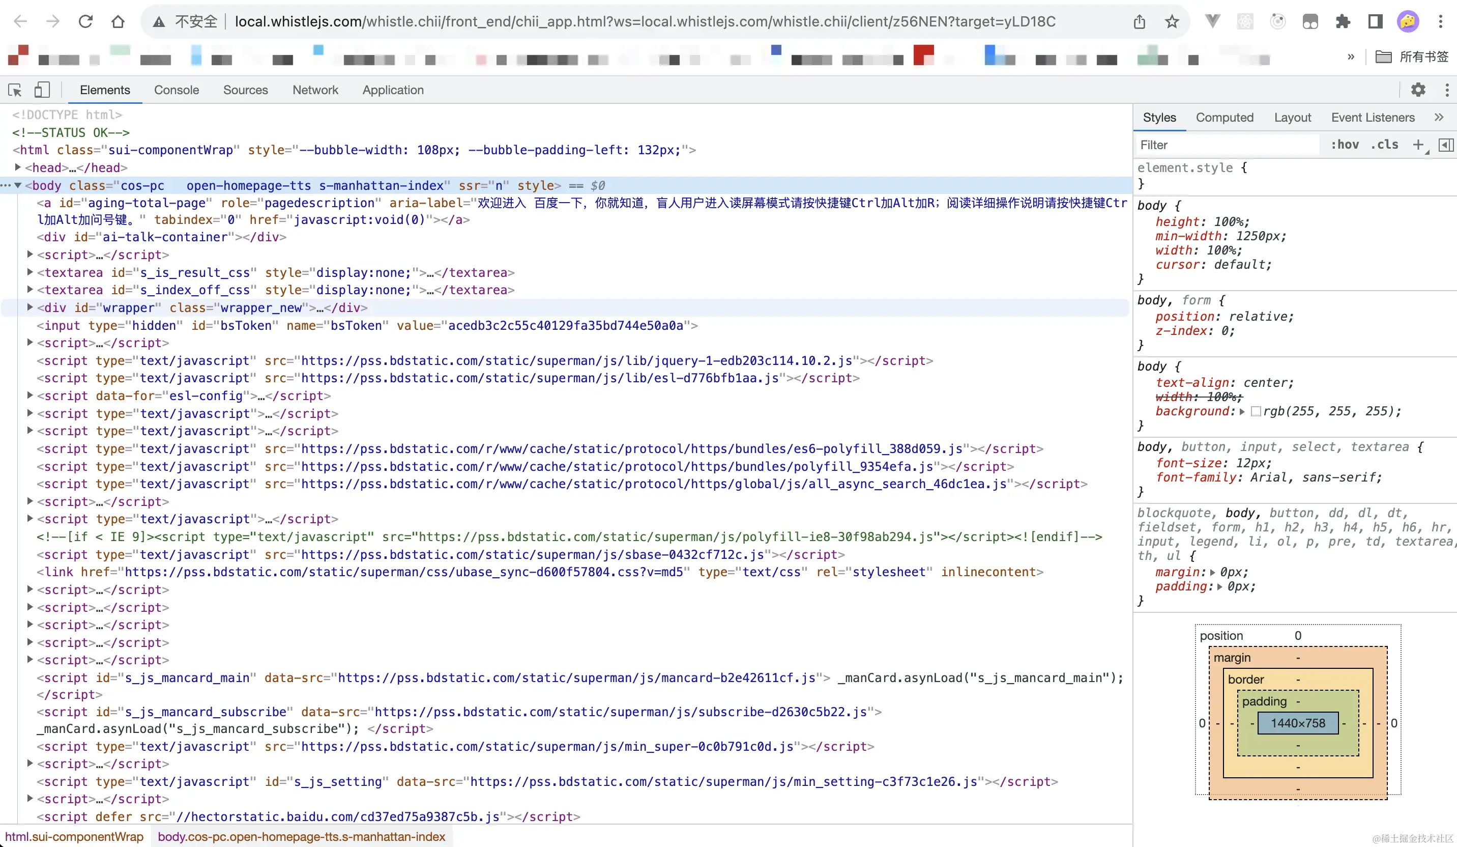Show more sidebar tabs chevron

tap(1439, 118)
